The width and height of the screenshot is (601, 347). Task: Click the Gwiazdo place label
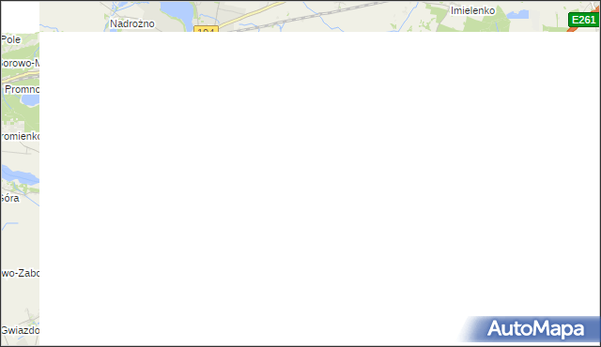click(x=20, y=330)
